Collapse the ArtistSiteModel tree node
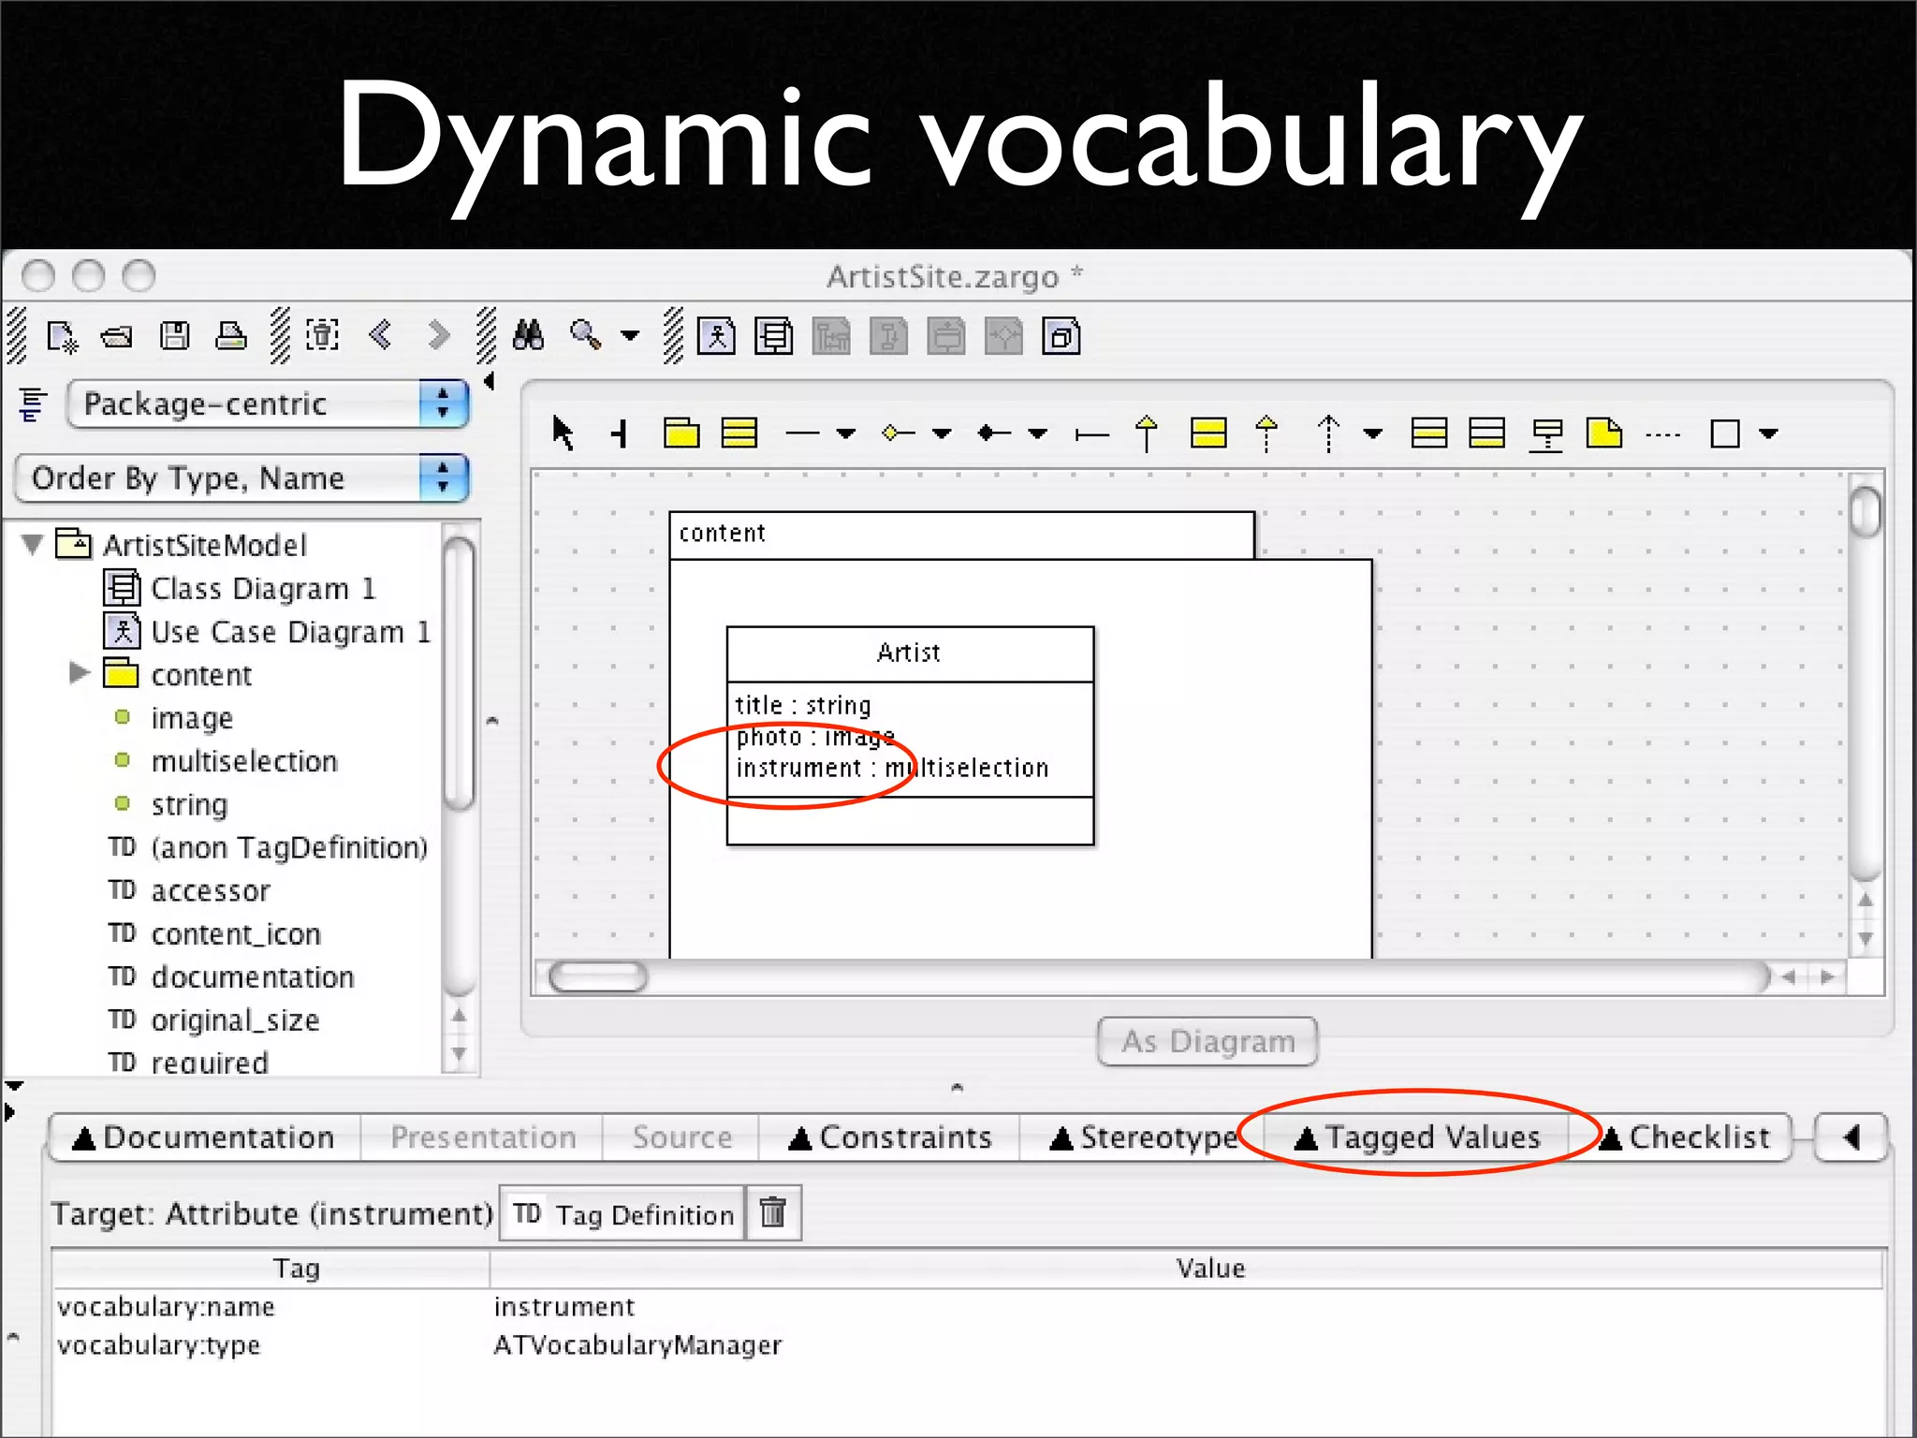 coord(33,545)
